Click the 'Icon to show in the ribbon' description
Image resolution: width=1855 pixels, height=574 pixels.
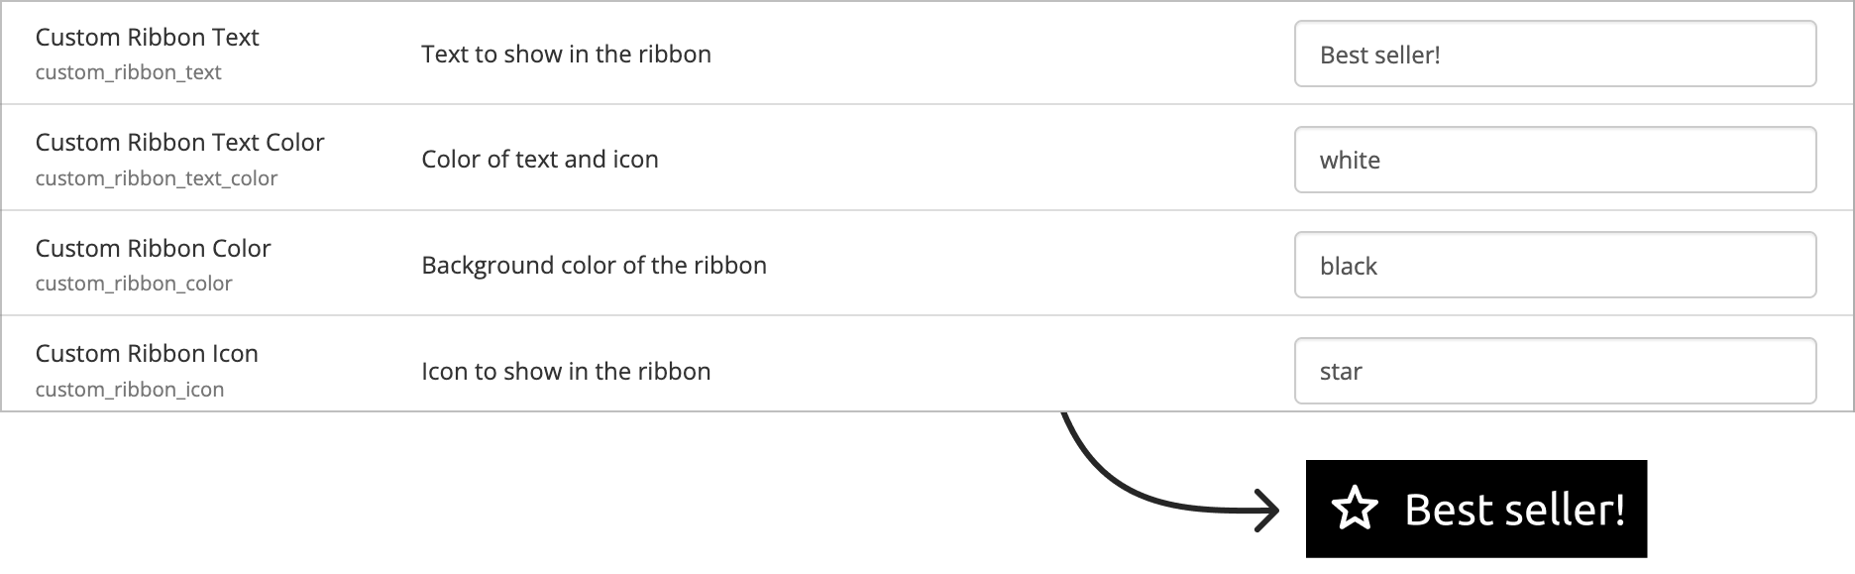coord(566,371)
